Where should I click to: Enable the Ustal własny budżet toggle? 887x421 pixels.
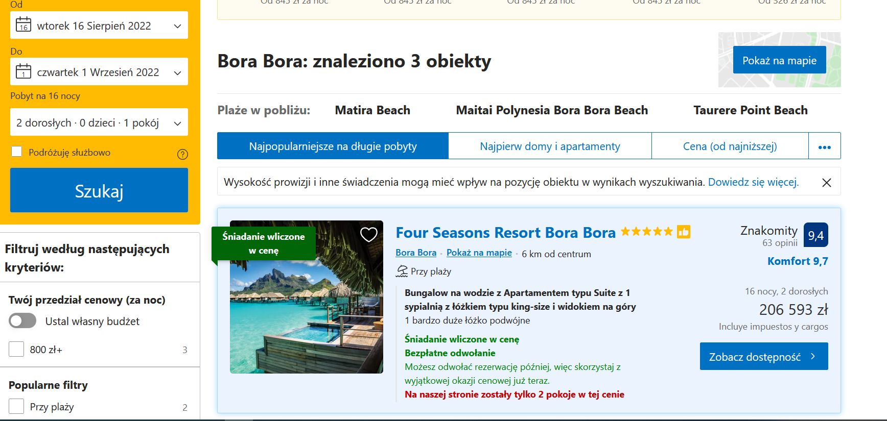22,320
